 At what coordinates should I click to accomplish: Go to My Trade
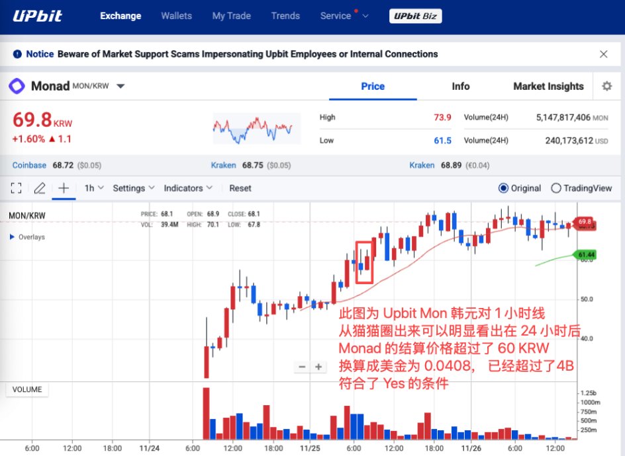pos(231,16)
